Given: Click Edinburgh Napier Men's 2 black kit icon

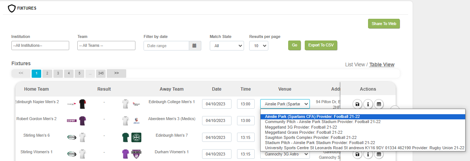Looking at the screenshot, I should 82,104.
